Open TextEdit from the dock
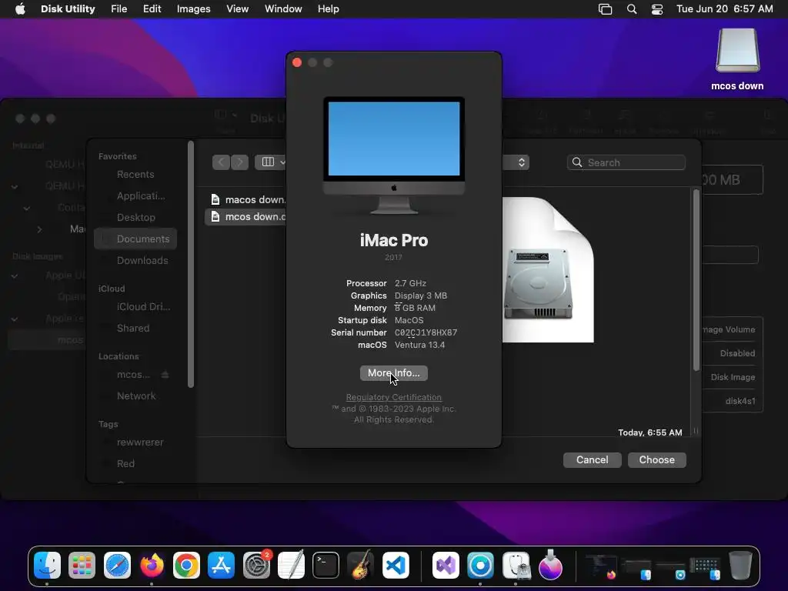Viewport: 788px width, 591px height. pos(291,566)
